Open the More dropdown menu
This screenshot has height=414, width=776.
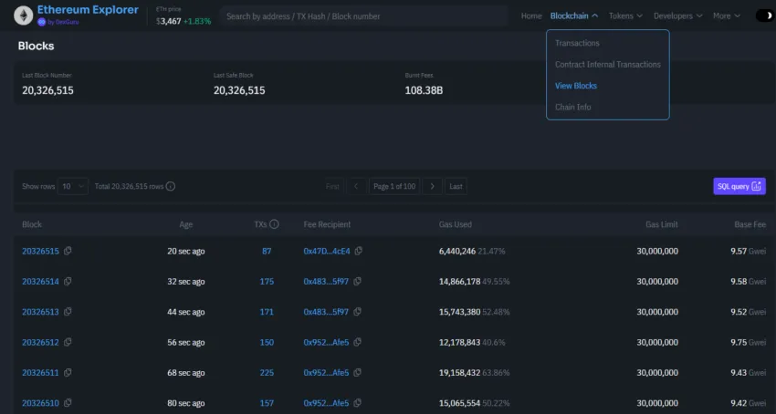[x=727, y=16]
